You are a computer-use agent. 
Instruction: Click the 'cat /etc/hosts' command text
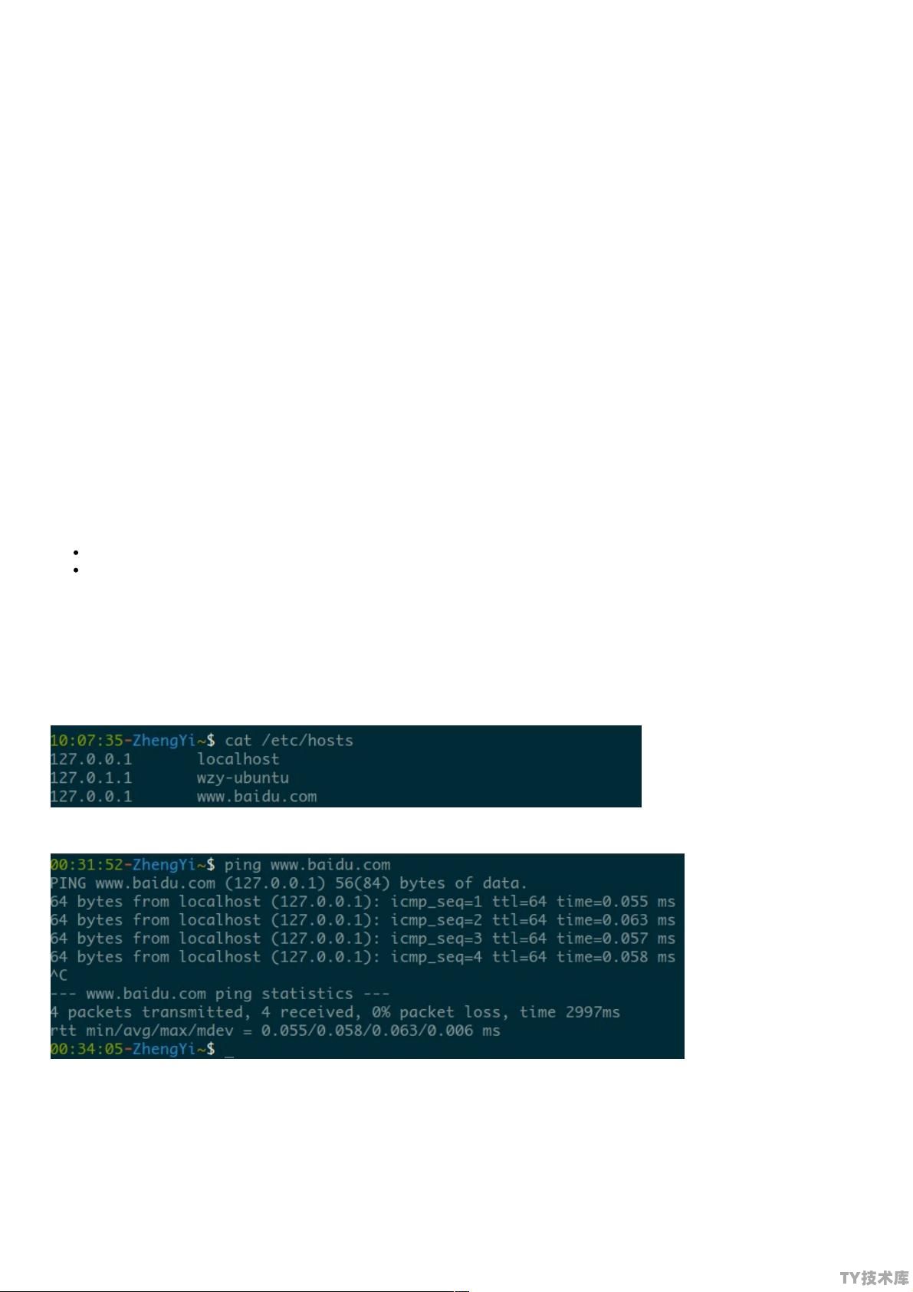(x=289, y=741)
